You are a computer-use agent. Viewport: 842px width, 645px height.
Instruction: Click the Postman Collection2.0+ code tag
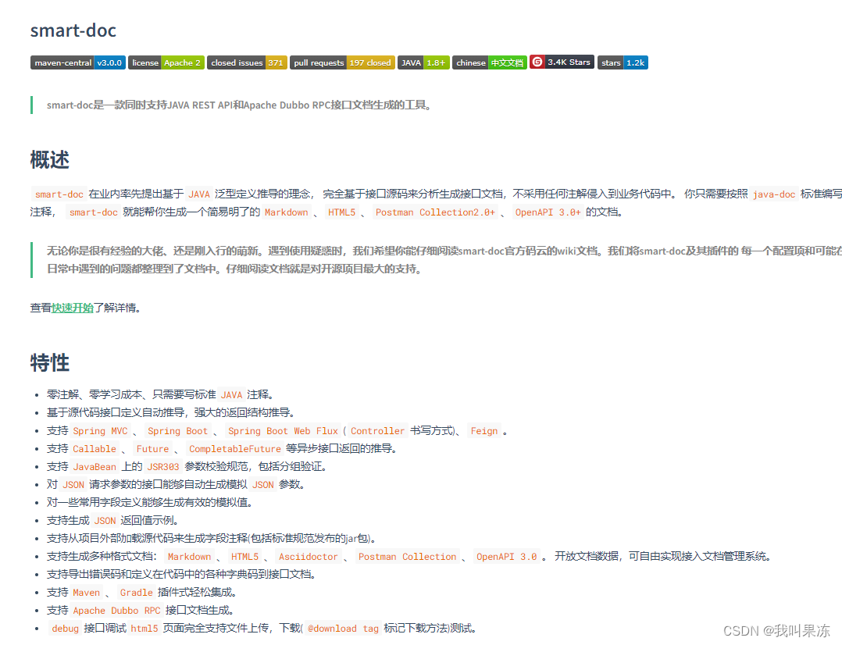pos(435,212)
